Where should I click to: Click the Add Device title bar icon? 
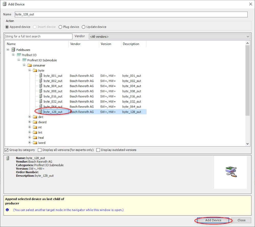pyautogui.click(x=5, y=4)
